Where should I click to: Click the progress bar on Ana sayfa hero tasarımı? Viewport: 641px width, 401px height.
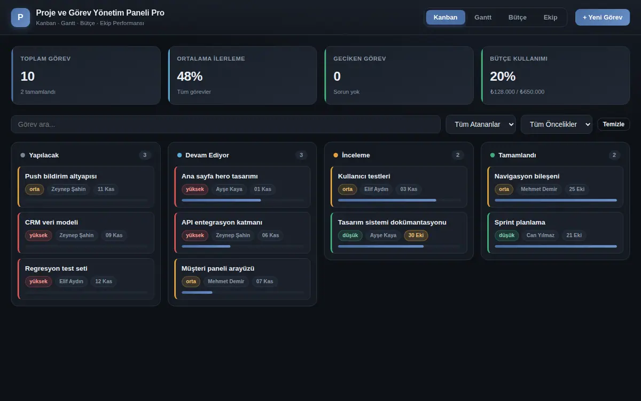click(x=243, y=200)
